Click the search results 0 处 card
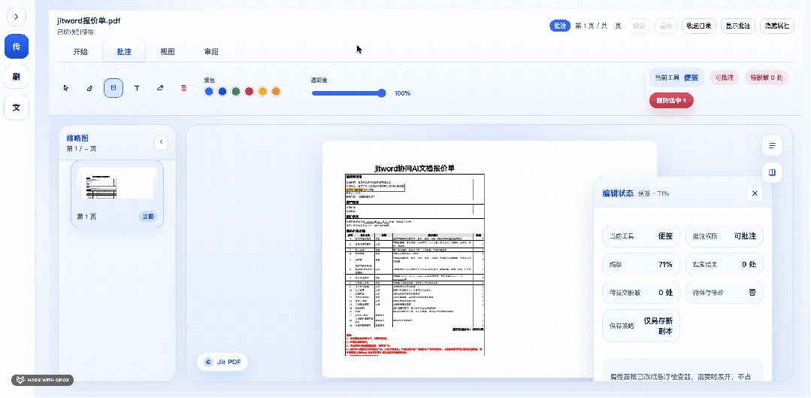 724,264
